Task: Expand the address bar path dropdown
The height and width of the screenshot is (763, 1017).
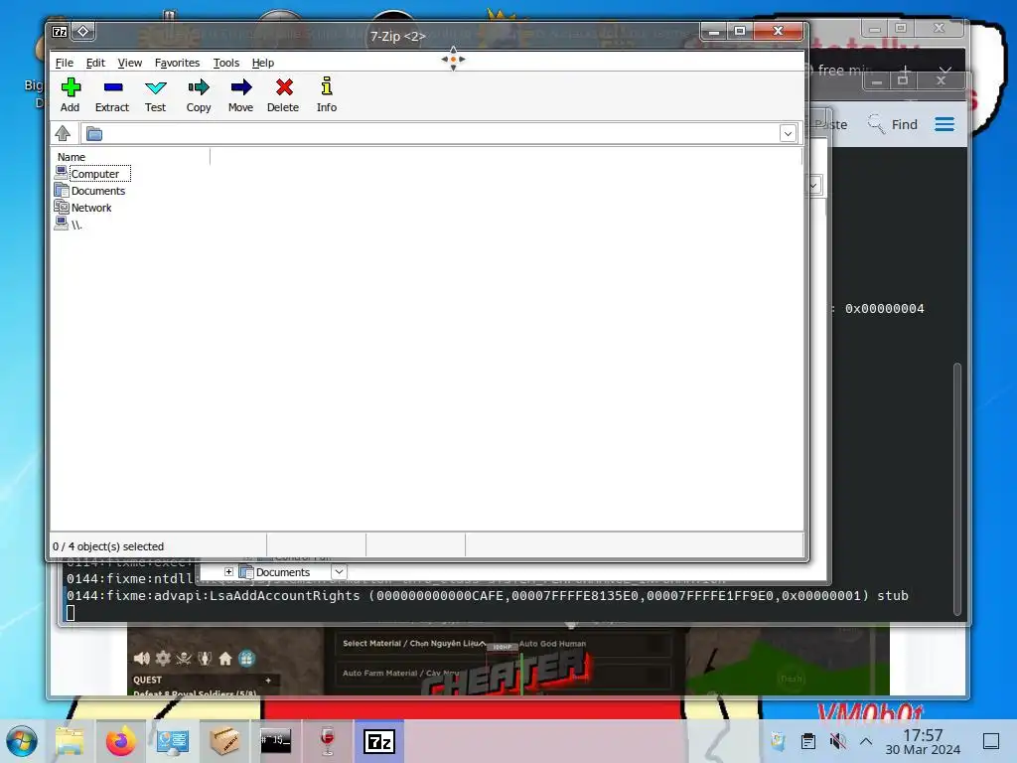Action: pyautogui.click(x=788, y=134)
